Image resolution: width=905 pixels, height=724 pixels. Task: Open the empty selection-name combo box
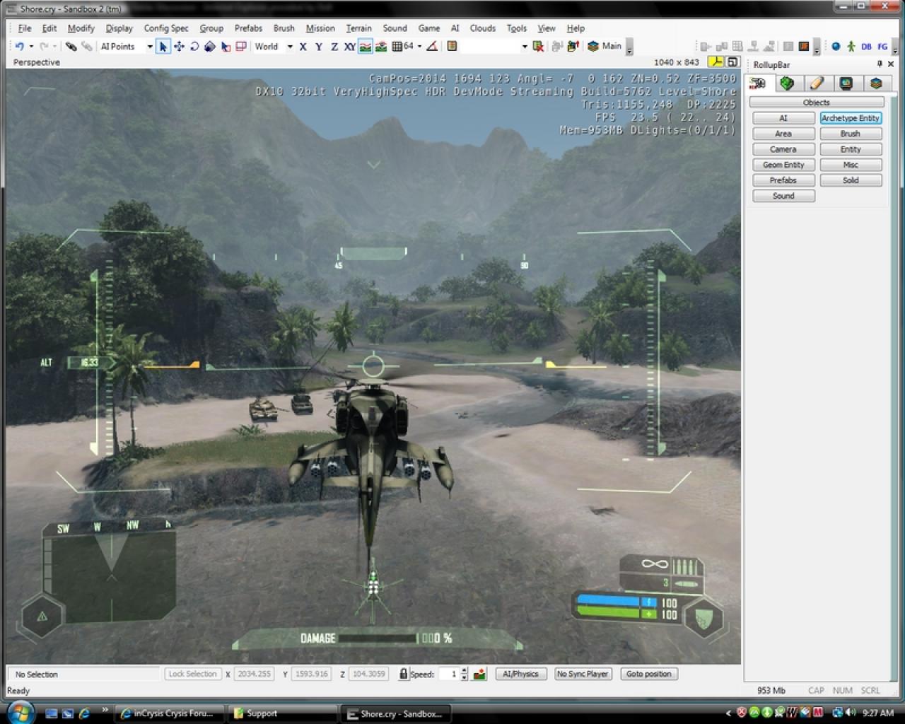[494, 47]
